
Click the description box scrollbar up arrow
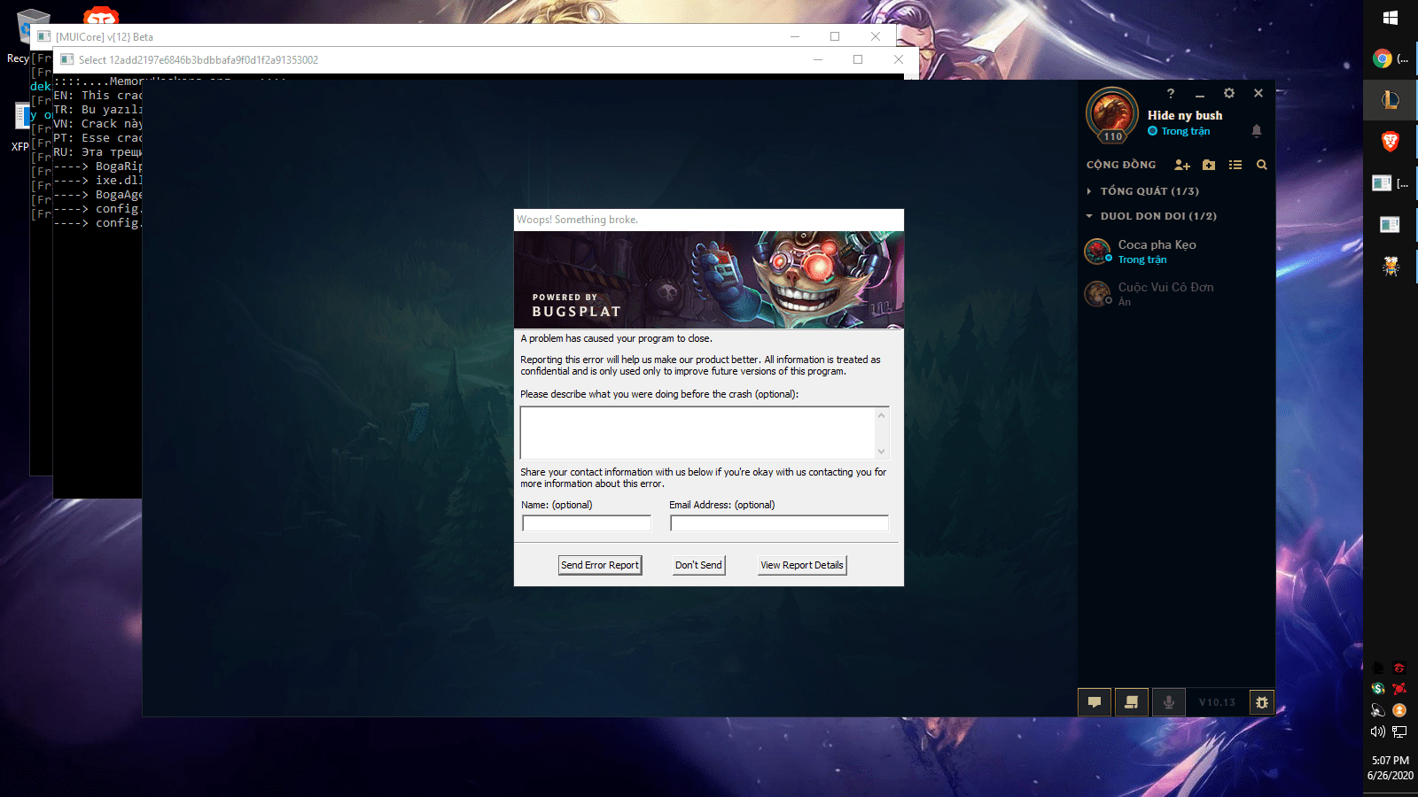pos(882,414)
